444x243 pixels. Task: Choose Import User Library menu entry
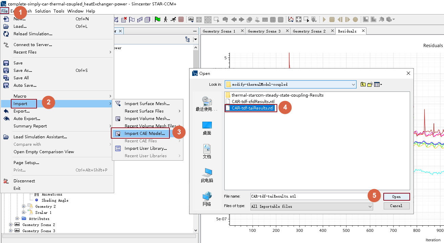pyautogui.click(x=147, y=148)
